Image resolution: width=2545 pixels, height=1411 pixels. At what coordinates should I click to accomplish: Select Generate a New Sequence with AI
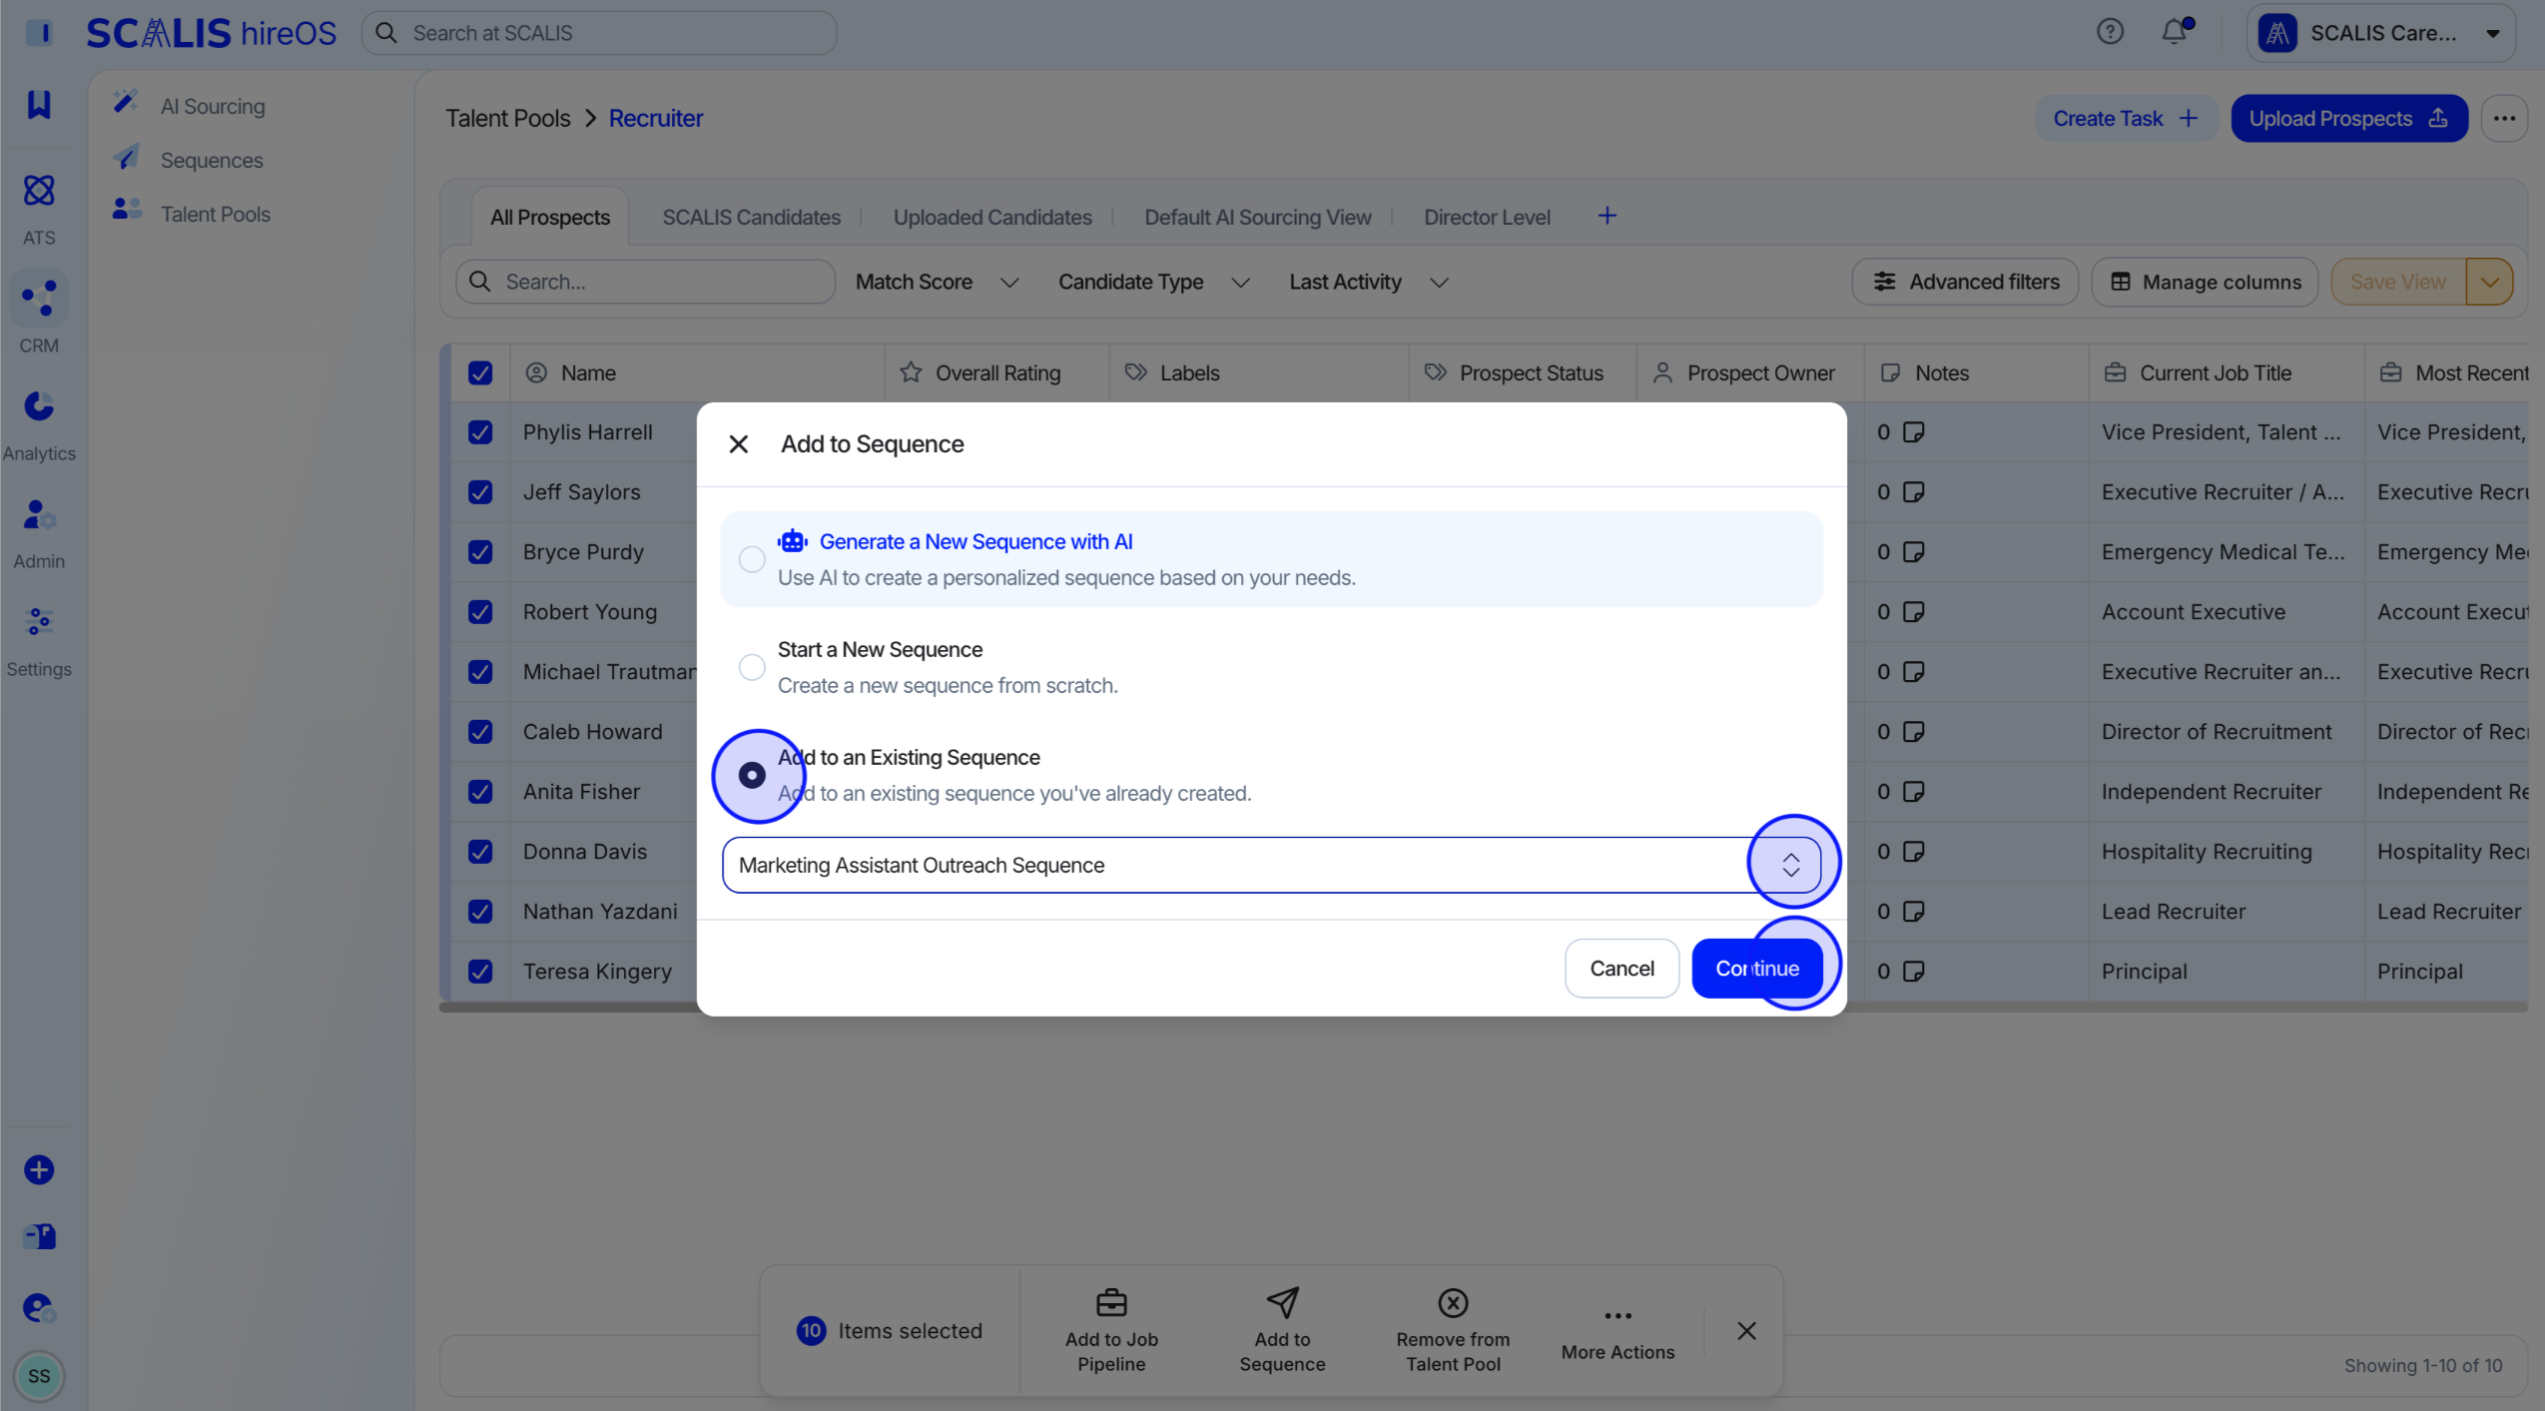pyautogui.click(x=752, y=559)
